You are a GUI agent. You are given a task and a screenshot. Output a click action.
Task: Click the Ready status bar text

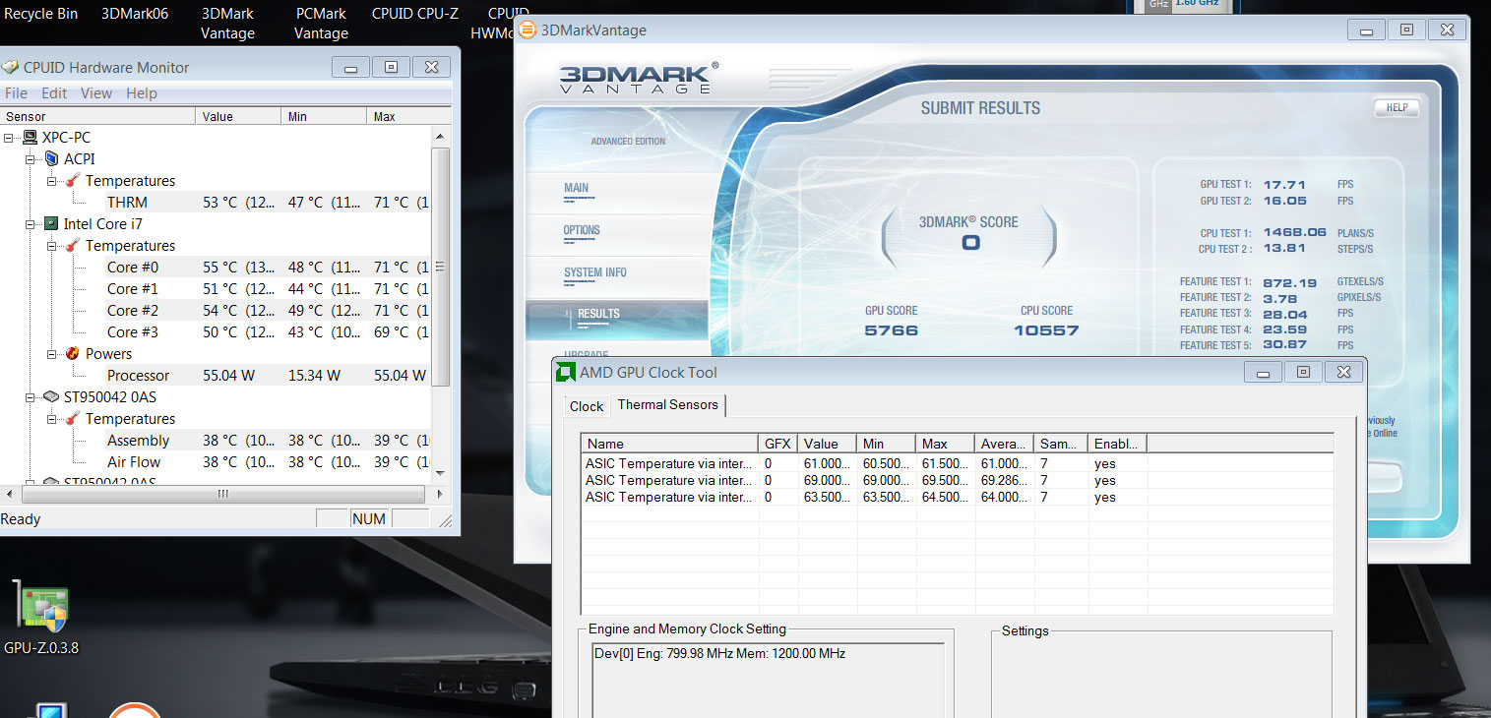tap(21, 519)
